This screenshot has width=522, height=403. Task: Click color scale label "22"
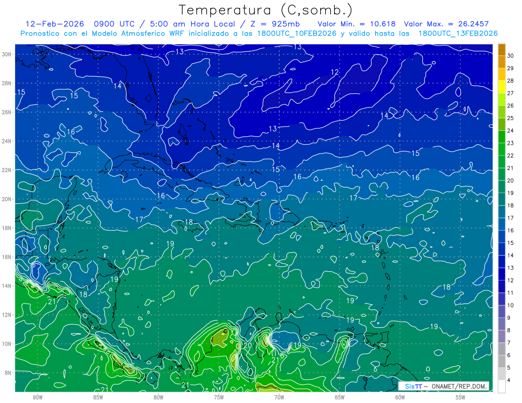510,156
